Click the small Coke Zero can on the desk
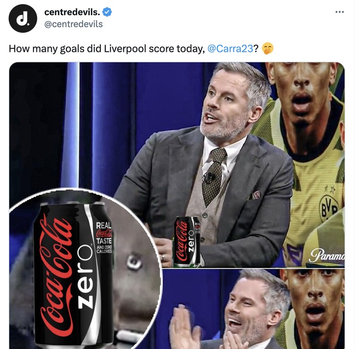This screenshot has width=355, height=349. pos(187,241)
